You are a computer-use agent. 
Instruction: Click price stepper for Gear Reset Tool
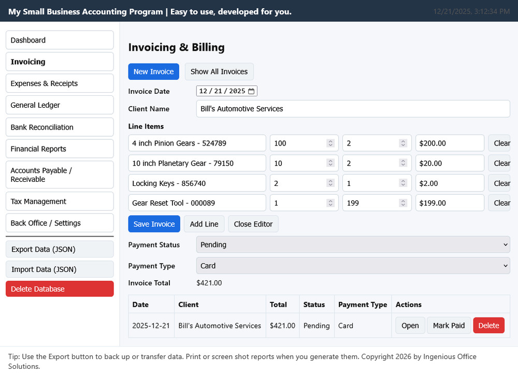[403, 203]
